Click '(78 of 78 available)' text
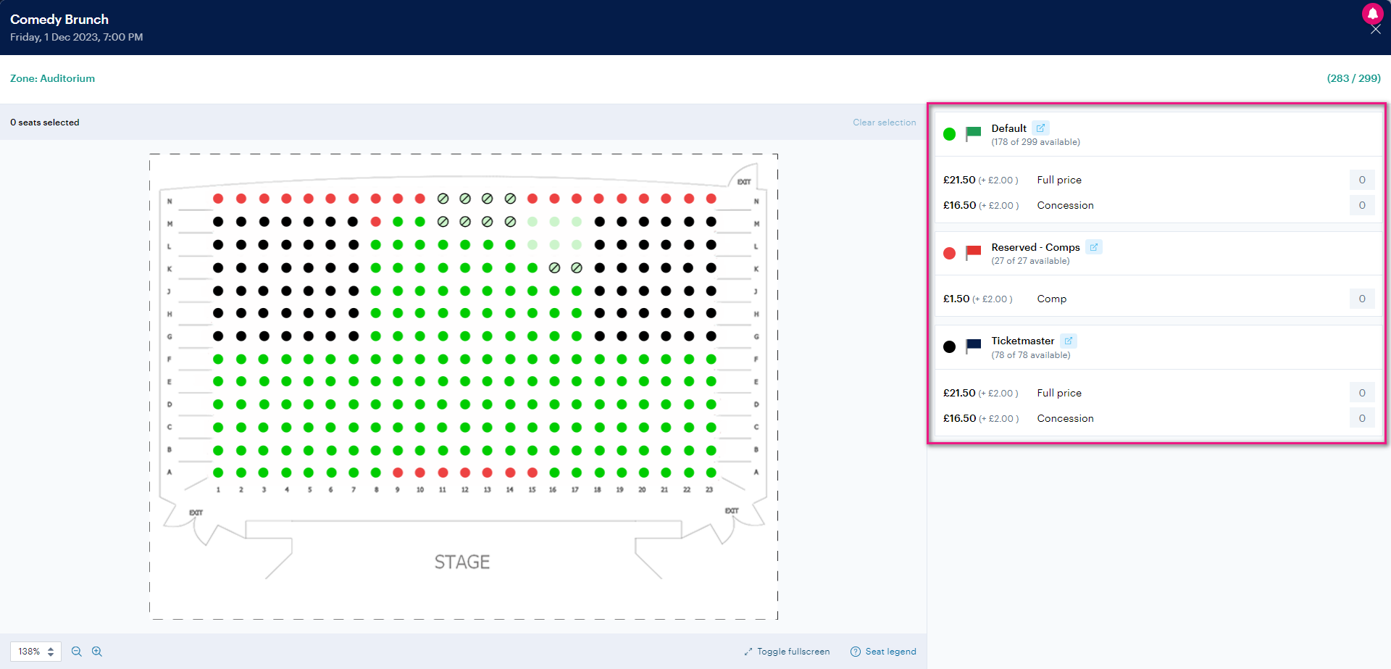 1030,355
